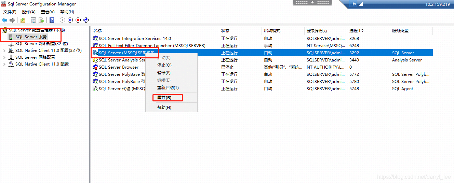Click process ID 5748

tap(355, 89)
